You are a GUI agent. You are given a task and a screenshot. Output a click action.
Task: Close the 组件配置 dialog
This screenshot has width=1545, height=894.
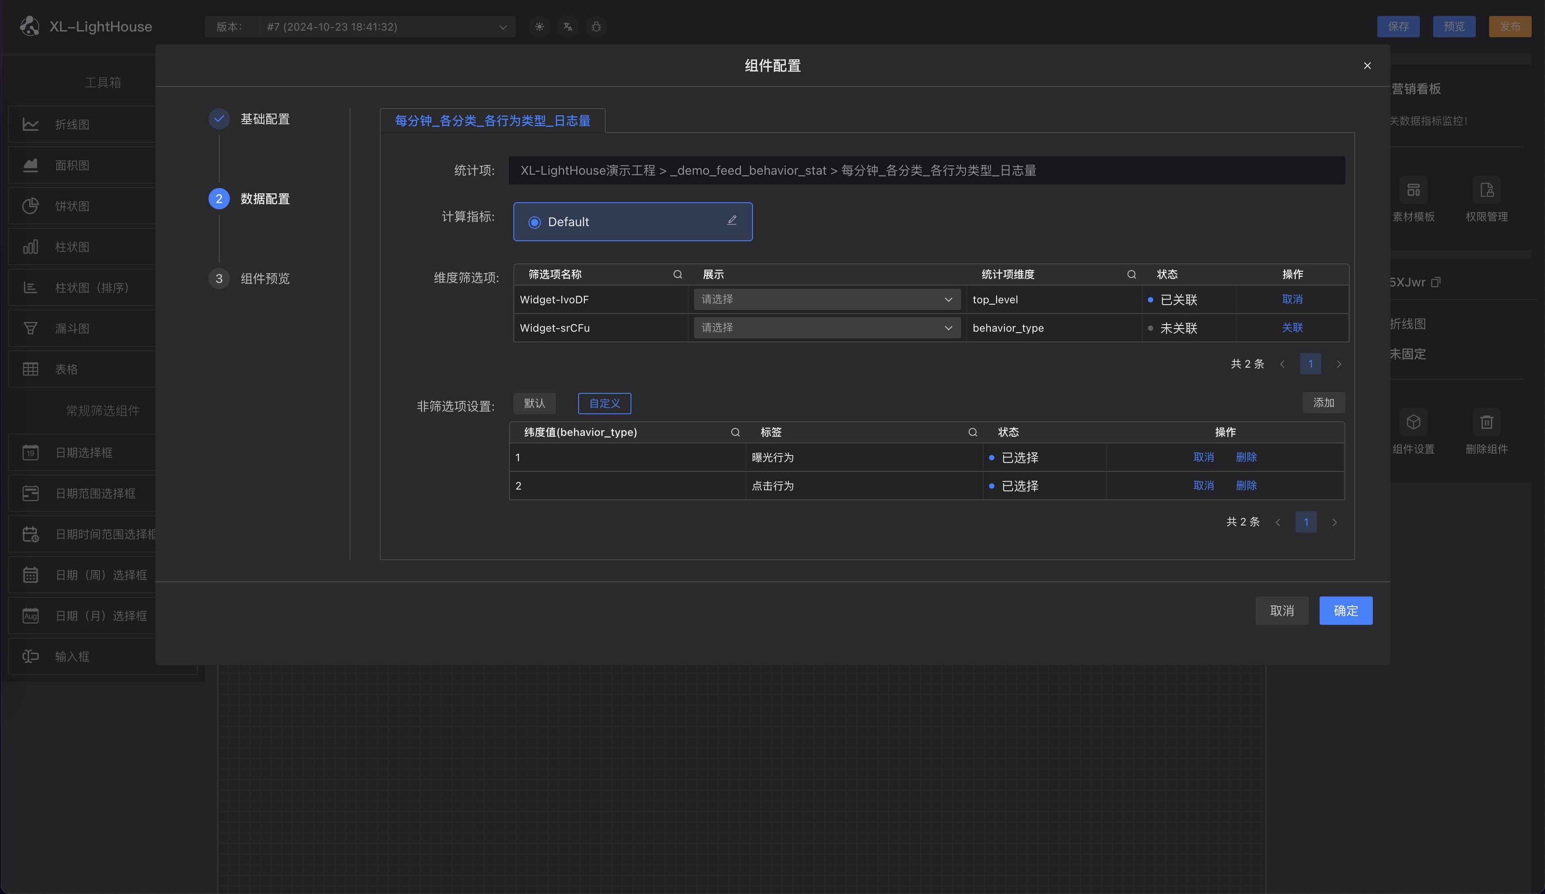(1367, 66)
